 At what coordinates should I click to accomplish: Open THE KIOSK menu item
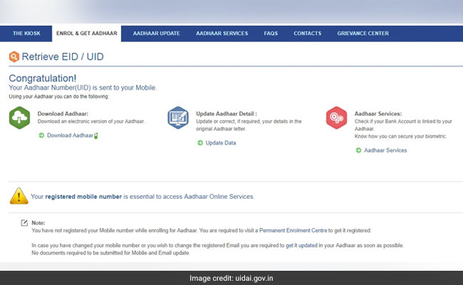pyautogui.click(x=26, y=33)
